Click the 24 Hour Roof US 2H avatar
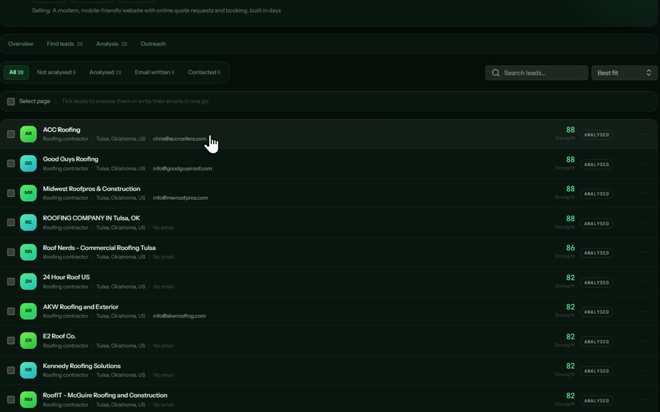 28,282
